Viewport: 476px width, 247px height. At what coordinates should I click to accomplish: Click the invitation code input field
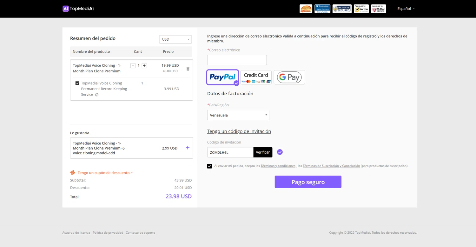pyautogui.click(x=230, y=152)
